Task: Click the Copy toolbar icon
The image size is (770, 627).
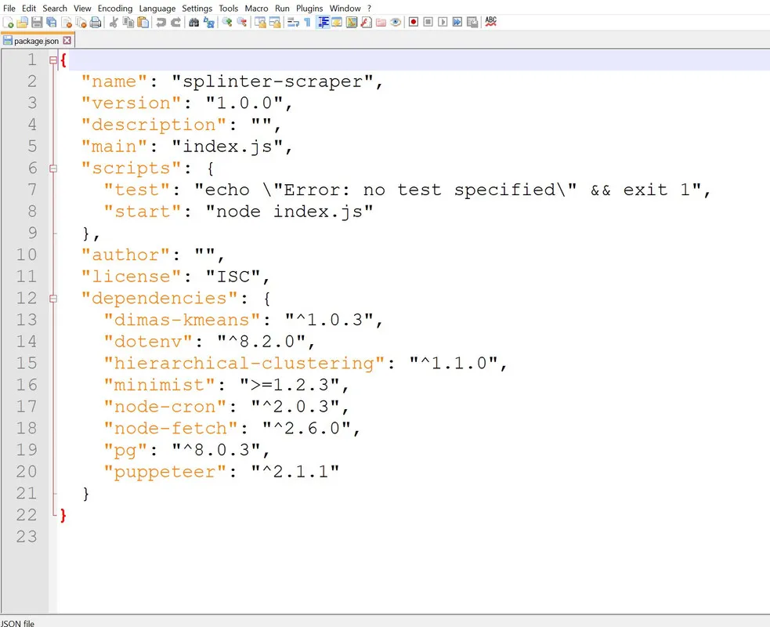Action: click(x=128, y=22)
